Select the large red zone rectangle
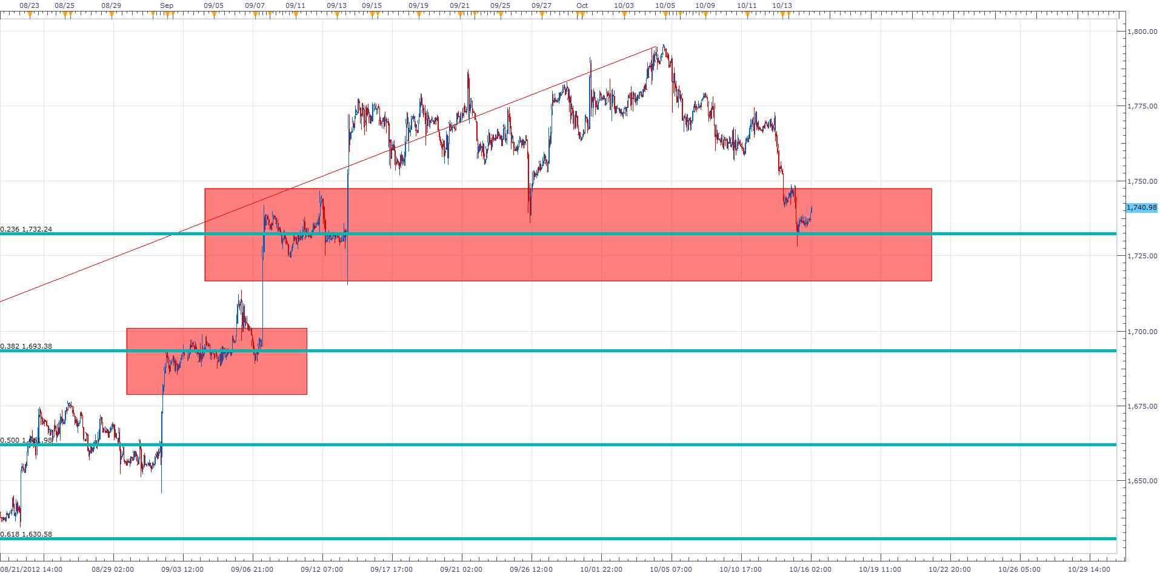The width and height of the screenshot is (1160, 576). 568,235
